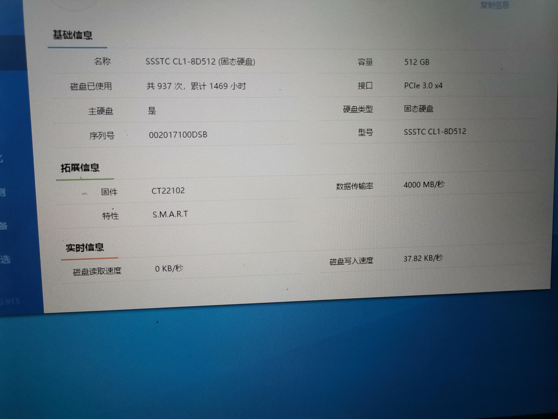Click serial number 002017100DSB

(x=178, y=135)
